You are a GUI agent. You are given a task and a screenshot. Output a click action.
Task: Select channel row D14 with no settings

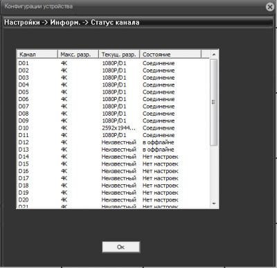tap(114, 157)
